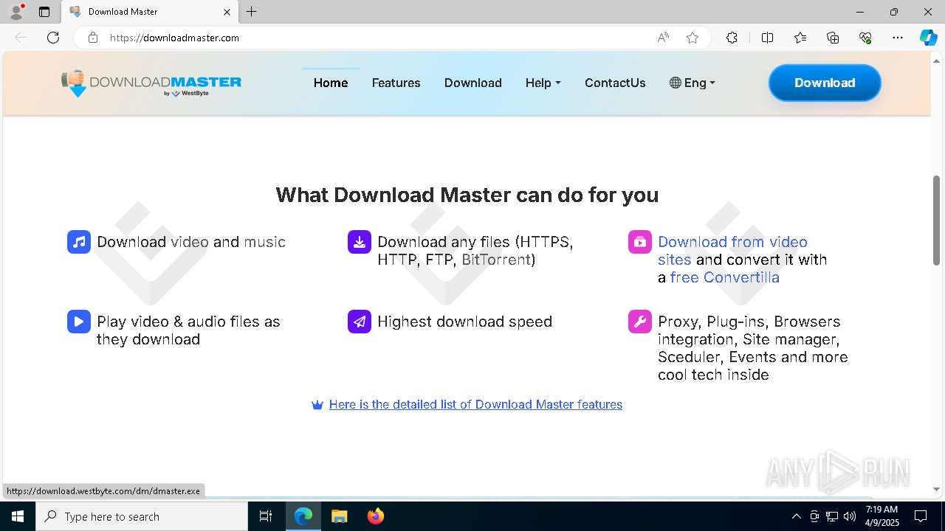Viewport: 945px width, 531px height.
Task: Open the tab actions menu icon
Action: coord(44,12)
